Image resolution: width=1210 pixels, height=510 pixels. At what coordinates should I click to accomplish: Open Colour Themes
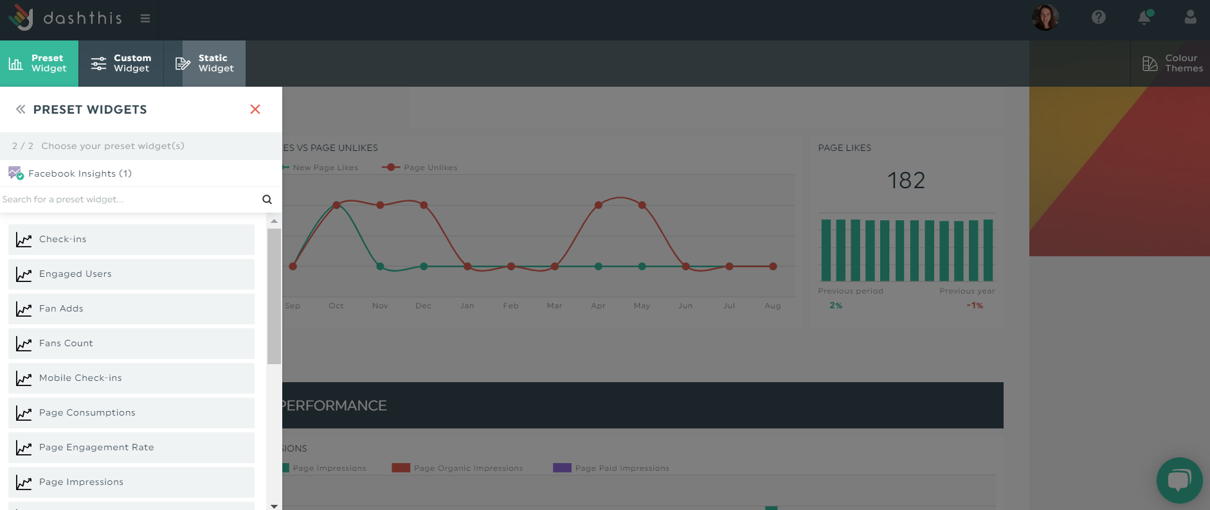pyautogui.click(x=1171, y=64)
